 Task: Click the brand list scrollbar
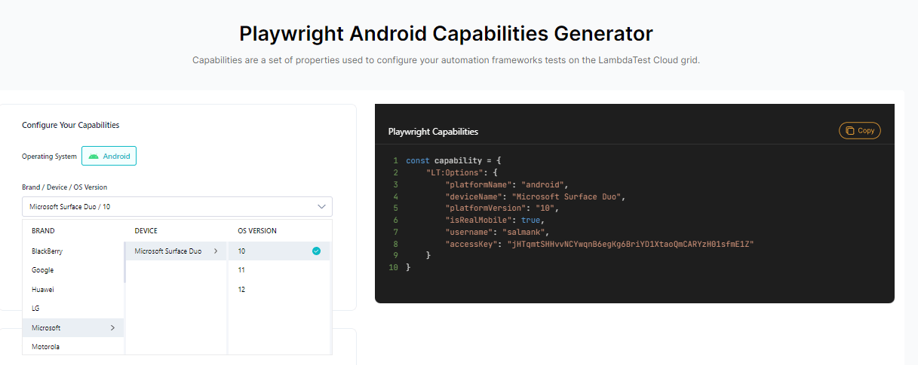(124, 263)
